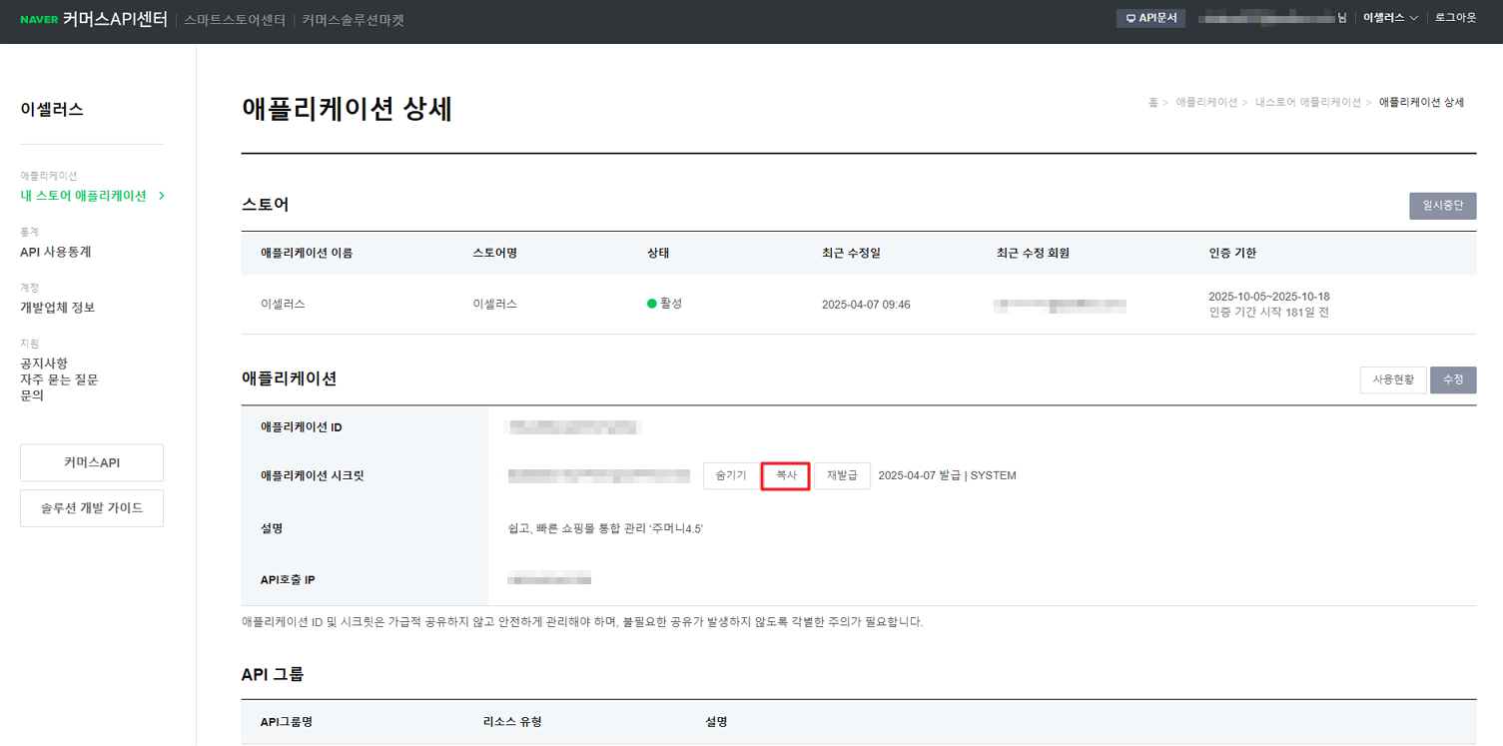The height and width of the screenshot is (746, 1503).
Task: Go to 내스토어 애플리케이션 in breadcrumb
Action: (1308, 103)
